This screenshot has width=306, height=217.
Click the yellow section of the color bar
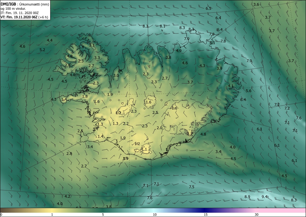tap(52, 210)
